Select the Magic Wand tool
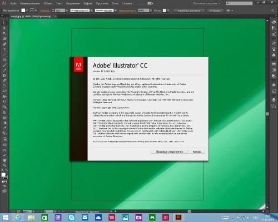The image size is (278, 222). [4, 33]
